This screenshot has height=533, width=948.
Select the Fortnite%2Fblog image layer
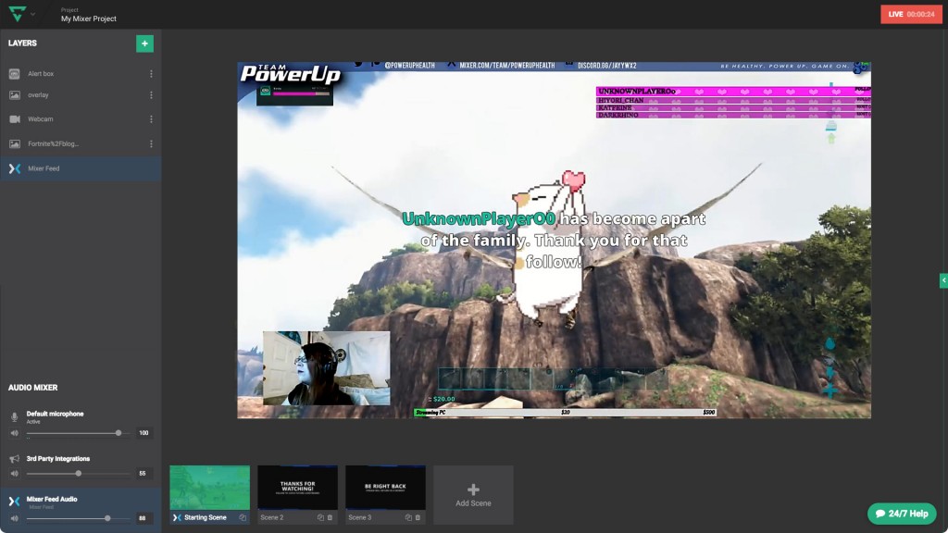[81, 143]
